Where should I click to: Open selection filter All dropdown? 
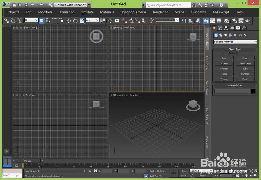coord(31,20)
